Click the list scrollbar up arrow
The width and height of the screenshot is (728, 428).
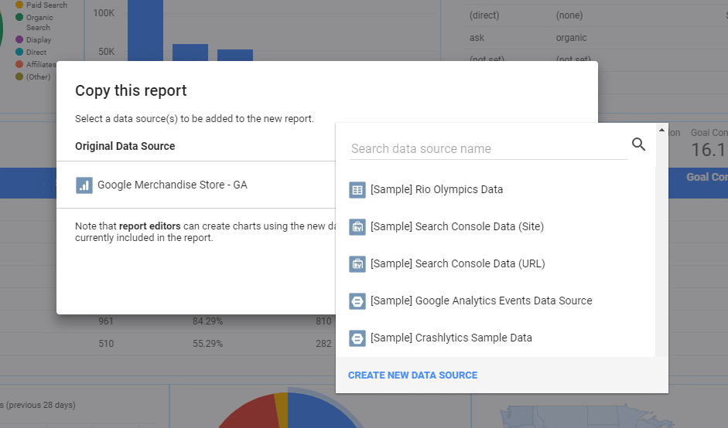coord(661,130)
